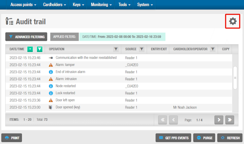Screen dimensions: 244x144
Task: Open the Access points menu
Action: click(23, 5)
